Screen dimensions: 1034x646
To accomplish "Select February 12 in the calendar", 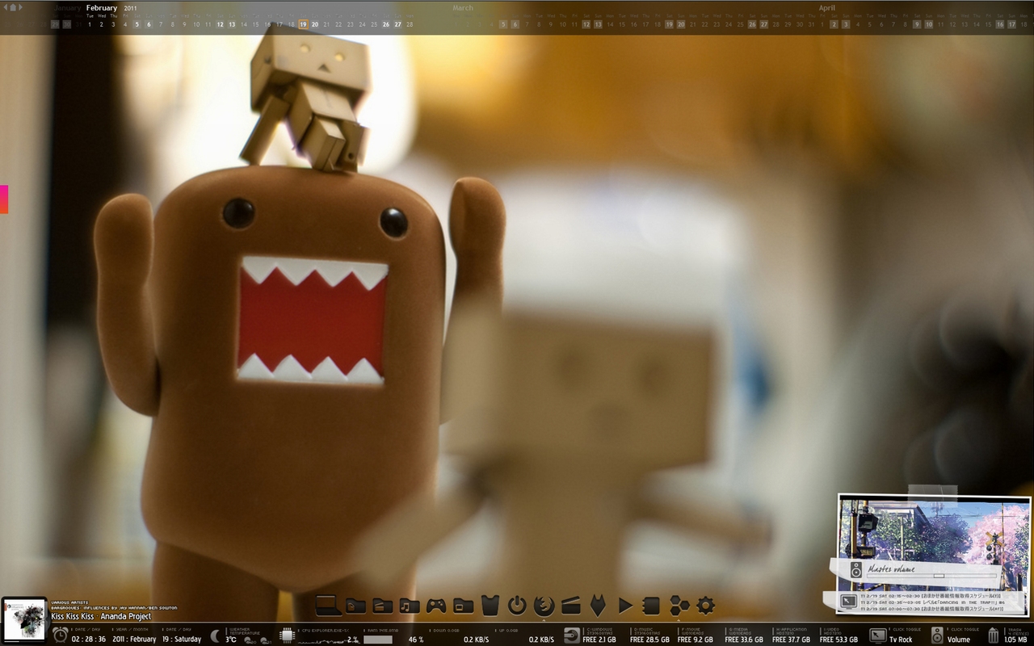I will (220, 24).
